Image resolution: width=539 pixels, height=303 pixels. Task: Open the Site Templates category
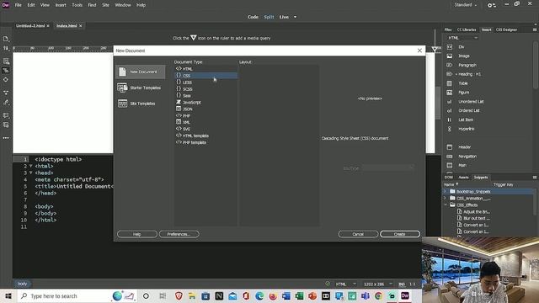click(141, 104)
